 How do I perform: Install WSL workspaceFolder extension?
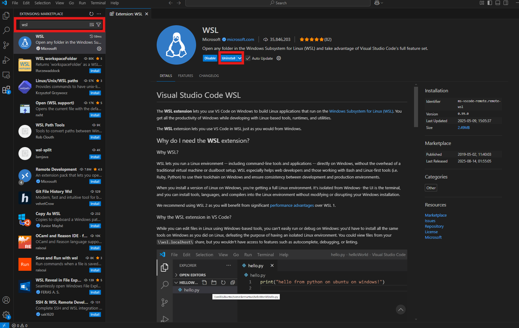point(95,71)
